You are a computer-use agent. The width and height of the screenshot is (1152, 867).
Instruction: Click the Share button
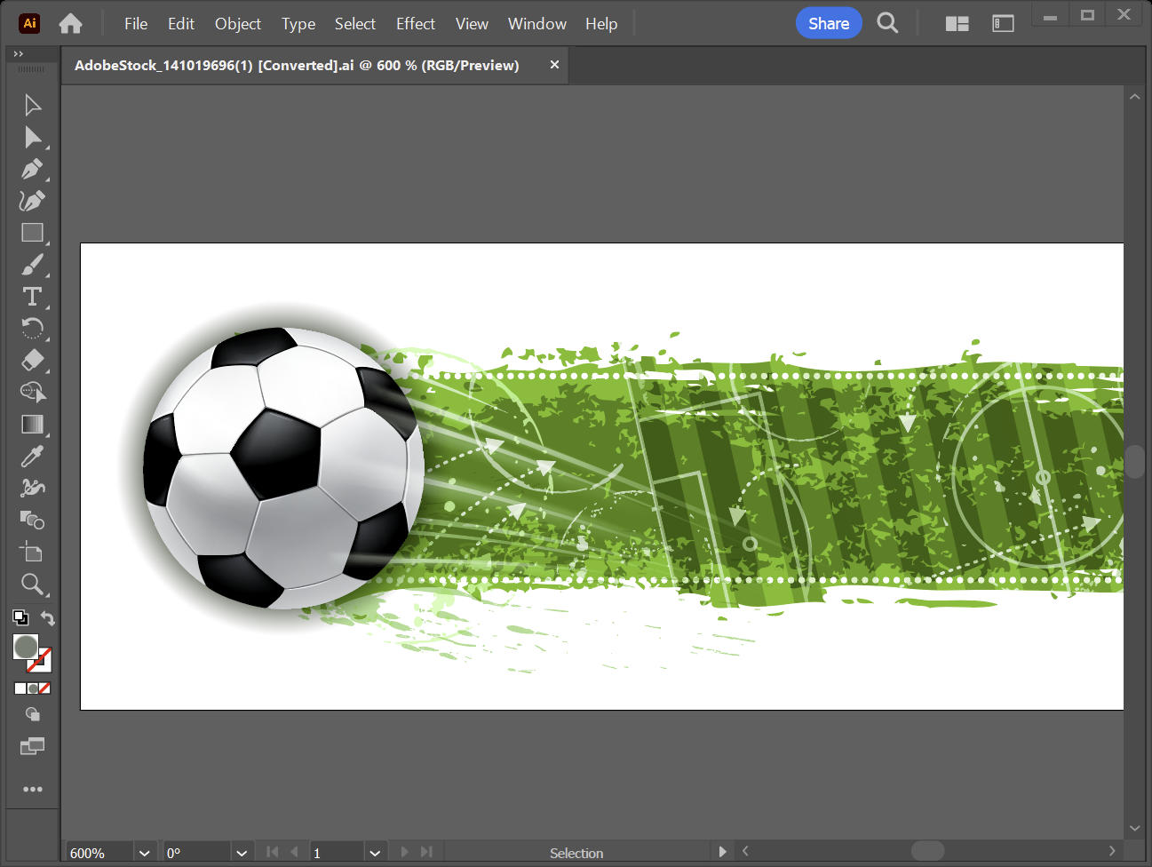[829, 23]
